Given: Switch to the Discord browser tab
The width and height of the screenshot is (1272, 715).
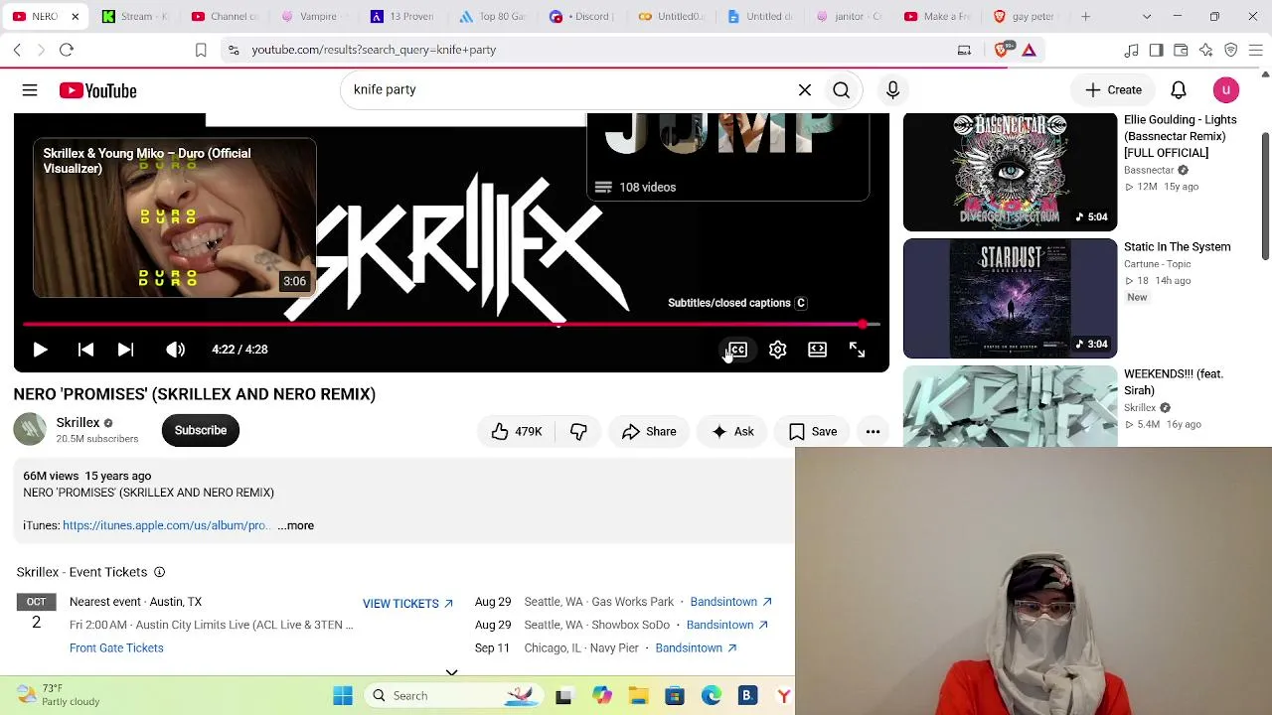Looking at the screenshot, I should [582, 17].
